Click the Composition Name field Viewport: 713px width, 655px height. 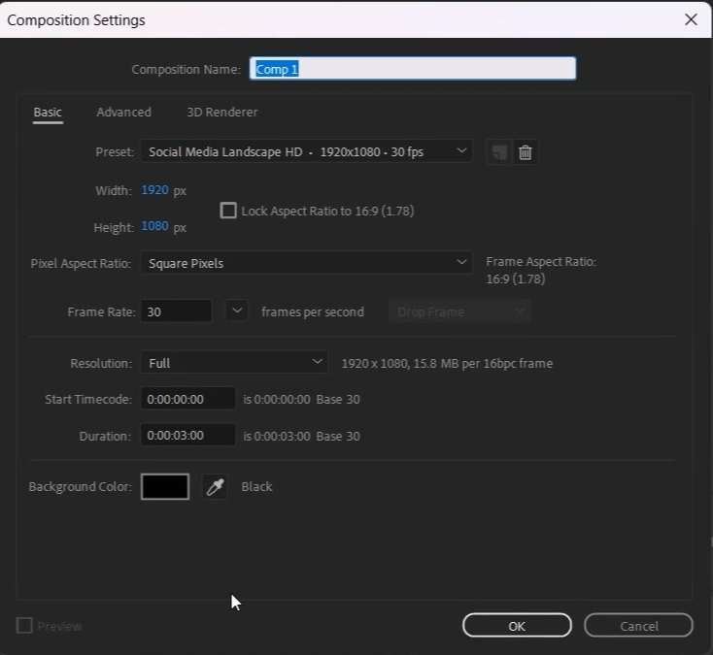pos(413,69)
